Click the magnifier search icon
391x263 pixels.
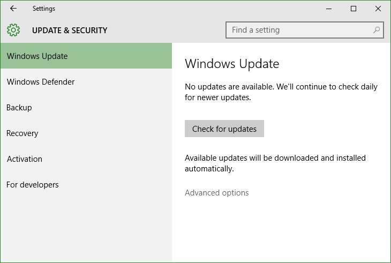(377, 30)
